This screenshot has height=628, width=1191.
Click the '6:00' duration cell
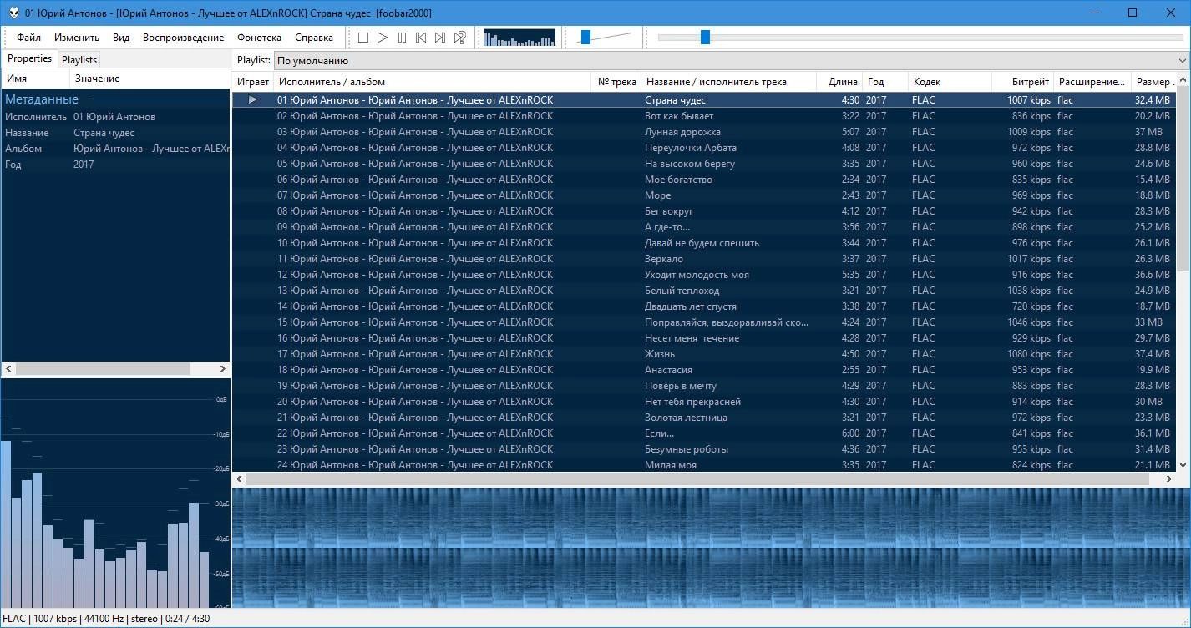(850, 433)
